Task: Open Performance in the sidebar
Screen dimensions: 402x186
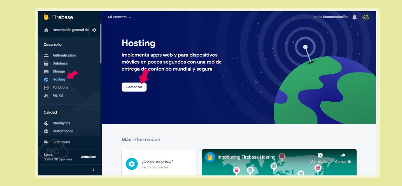Action: coord(63,131)
